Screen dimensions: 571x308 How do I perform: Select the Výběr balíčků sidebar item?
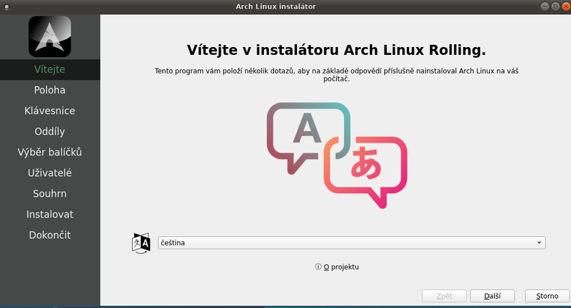tap(49, 153)
